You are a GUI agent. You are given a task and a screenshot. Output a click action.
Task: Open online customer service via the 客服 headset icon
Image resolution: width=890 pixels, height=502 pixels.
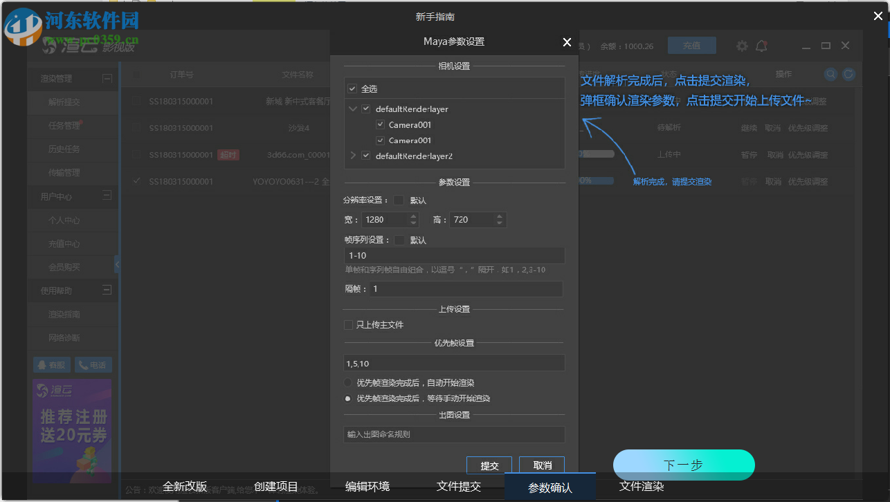click(51, 364)
